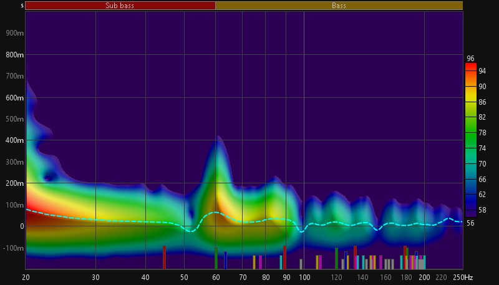Click the 800m label on time axis

(15, 55)
